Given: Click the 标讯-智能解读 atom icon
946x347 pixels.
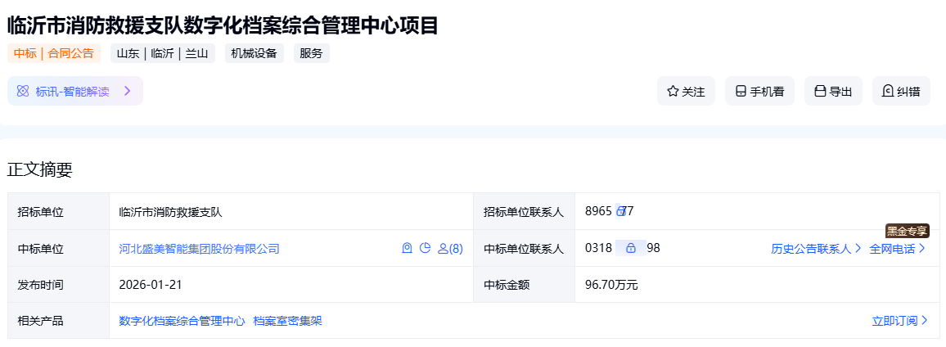Looking at the screenshot, I should click(23, 91).
